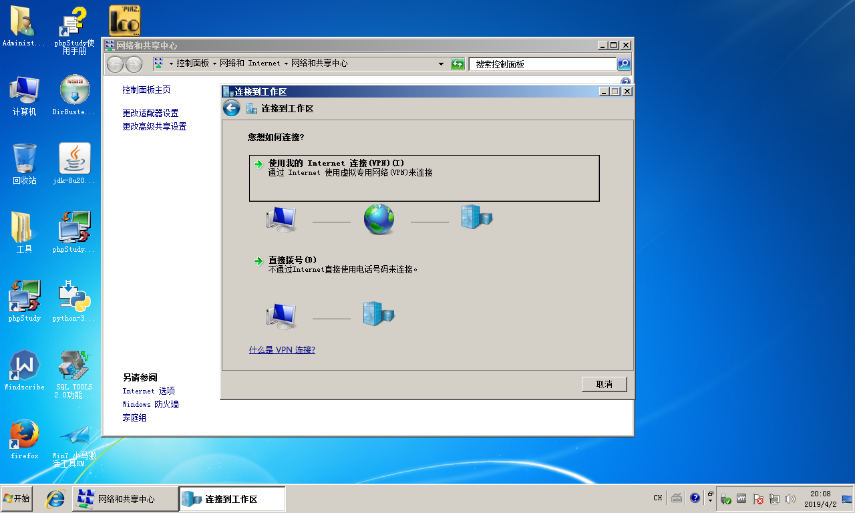Image resolution: width=855 pixels, height=513 pixels.
Task: Click the 搜索控制面板 search field
Action: pos(542,64)
